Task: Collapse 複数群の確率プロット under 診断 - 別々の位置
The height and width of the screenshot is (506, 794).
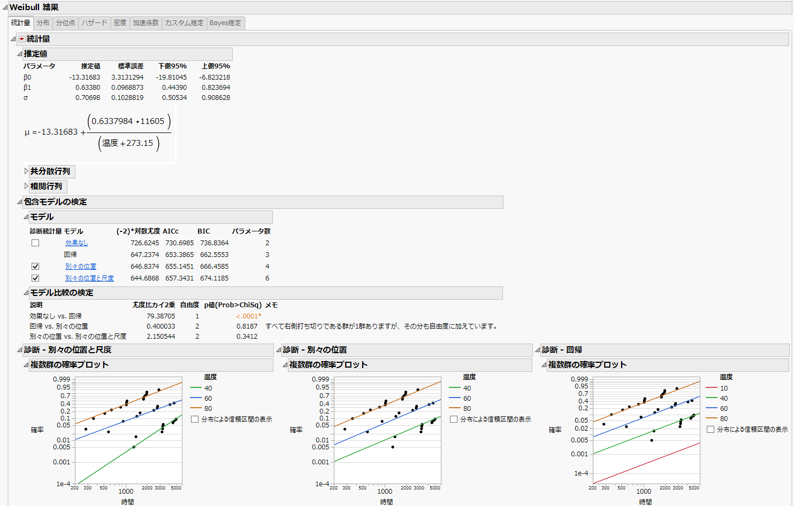Action: point(285,365)
